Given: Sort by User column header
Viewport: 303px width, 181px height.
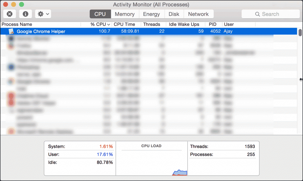Looking at the screenshot, I should pos(229,24).
